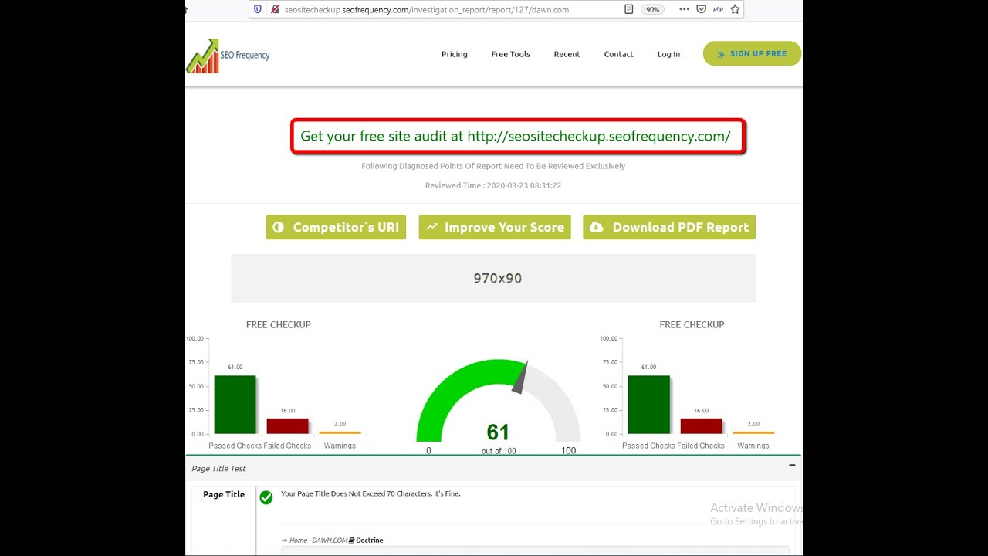Viewport: 988px width, 556px height.
Task: Click the score gauge showing 61
Action: coord(498,407)
